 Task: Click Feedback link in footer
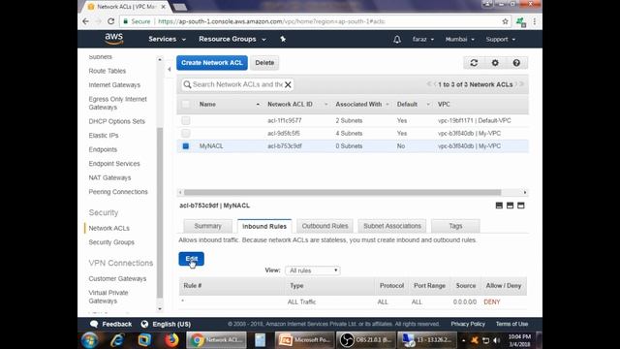pyautogui.click(x=111, y=324)
